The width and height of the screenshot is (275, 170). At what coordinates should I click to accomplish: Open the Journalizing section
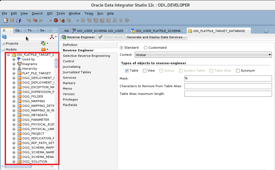pos(72,67)
